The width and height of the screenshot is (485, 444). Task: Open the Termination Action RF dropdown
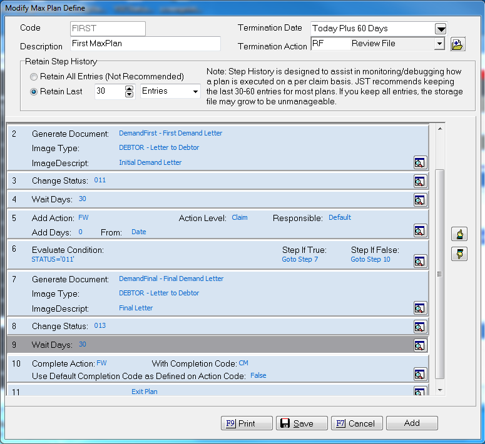(x=439, y=44)
